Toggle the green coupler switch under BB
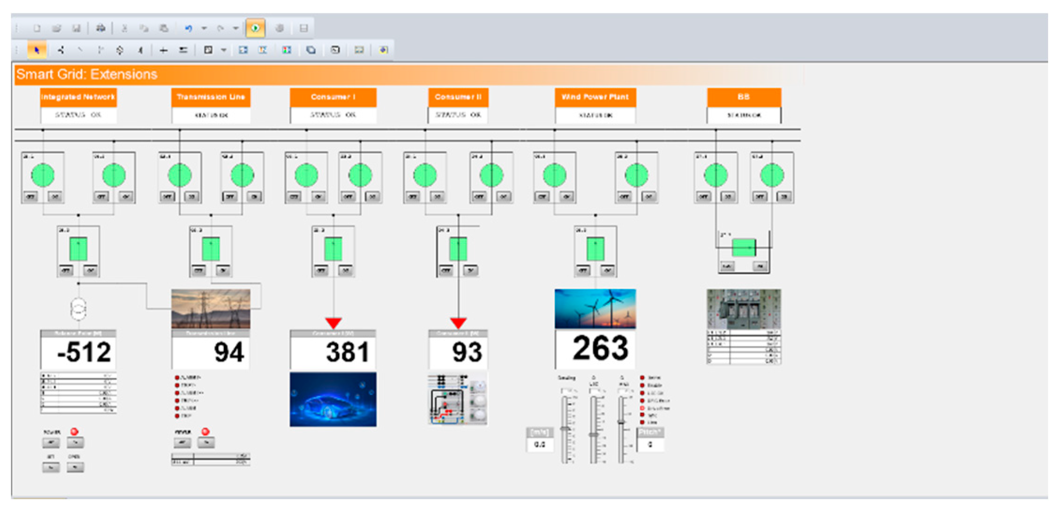 point(744,248)
